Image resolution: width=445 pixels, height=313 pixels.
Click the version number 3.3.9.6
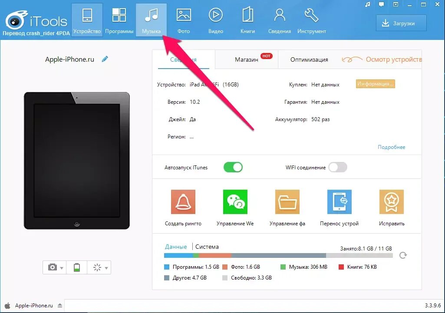[x=433, y=305]
